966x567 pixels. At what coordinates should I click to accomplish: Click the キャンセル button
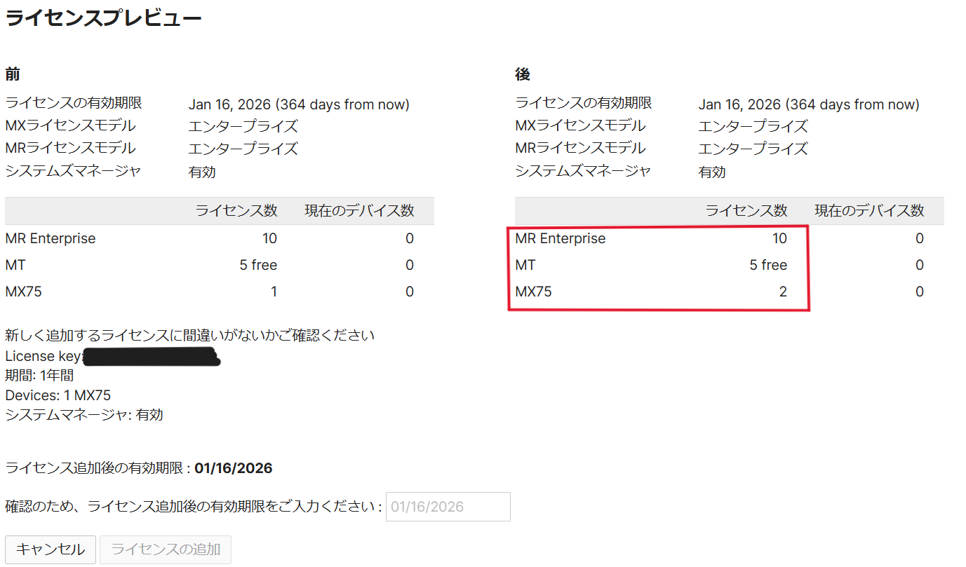49,549
